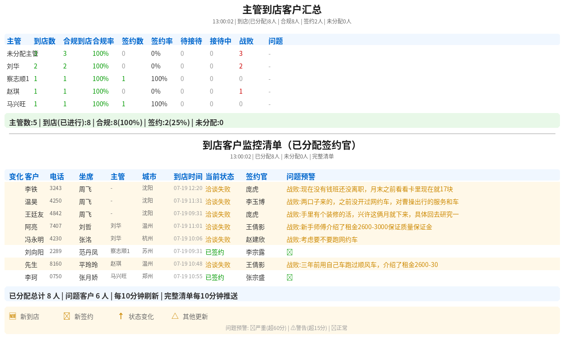Click signing officer 张宗盛
The image size is (564, 353).
tap(255, 277)
